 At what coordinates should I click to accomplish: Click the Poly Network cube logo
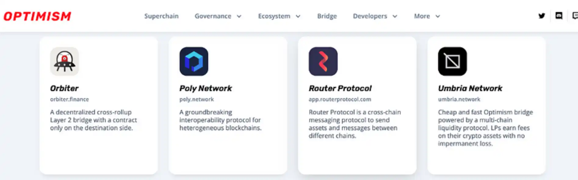pyautogui.click(x=194, y=61)
